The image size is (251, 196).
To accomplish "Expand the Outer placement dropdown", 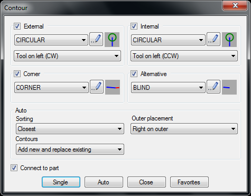I will [184, 129].
